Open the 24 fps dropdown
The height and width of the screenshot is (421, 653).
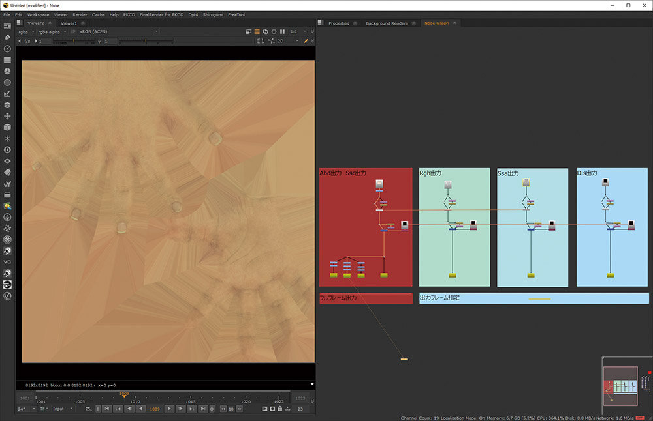[x=27, y=409]
